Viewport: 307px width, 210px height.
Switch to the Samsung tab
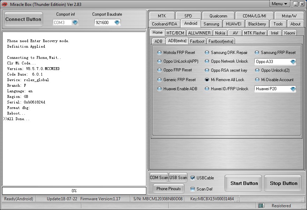(x=211, y=24)
